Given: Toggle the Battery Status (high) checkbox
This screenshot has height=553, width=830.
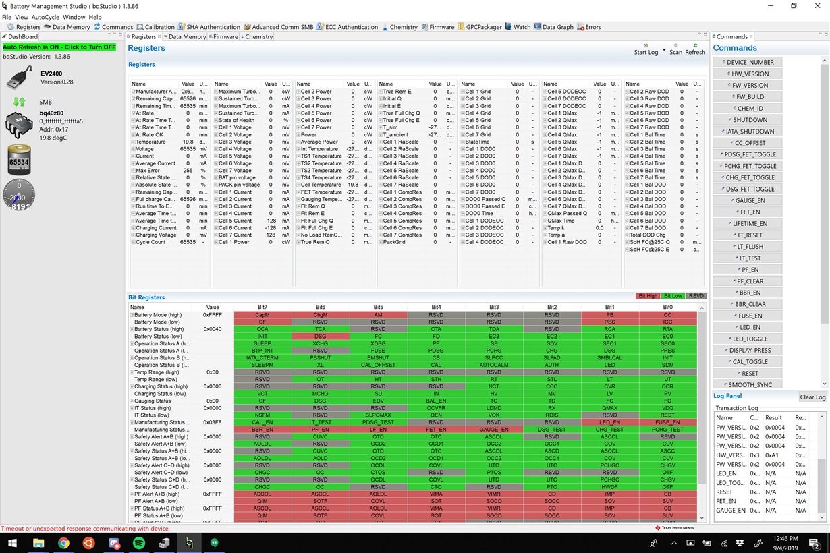Looking at the screenshot, I should tap(132, 329).
